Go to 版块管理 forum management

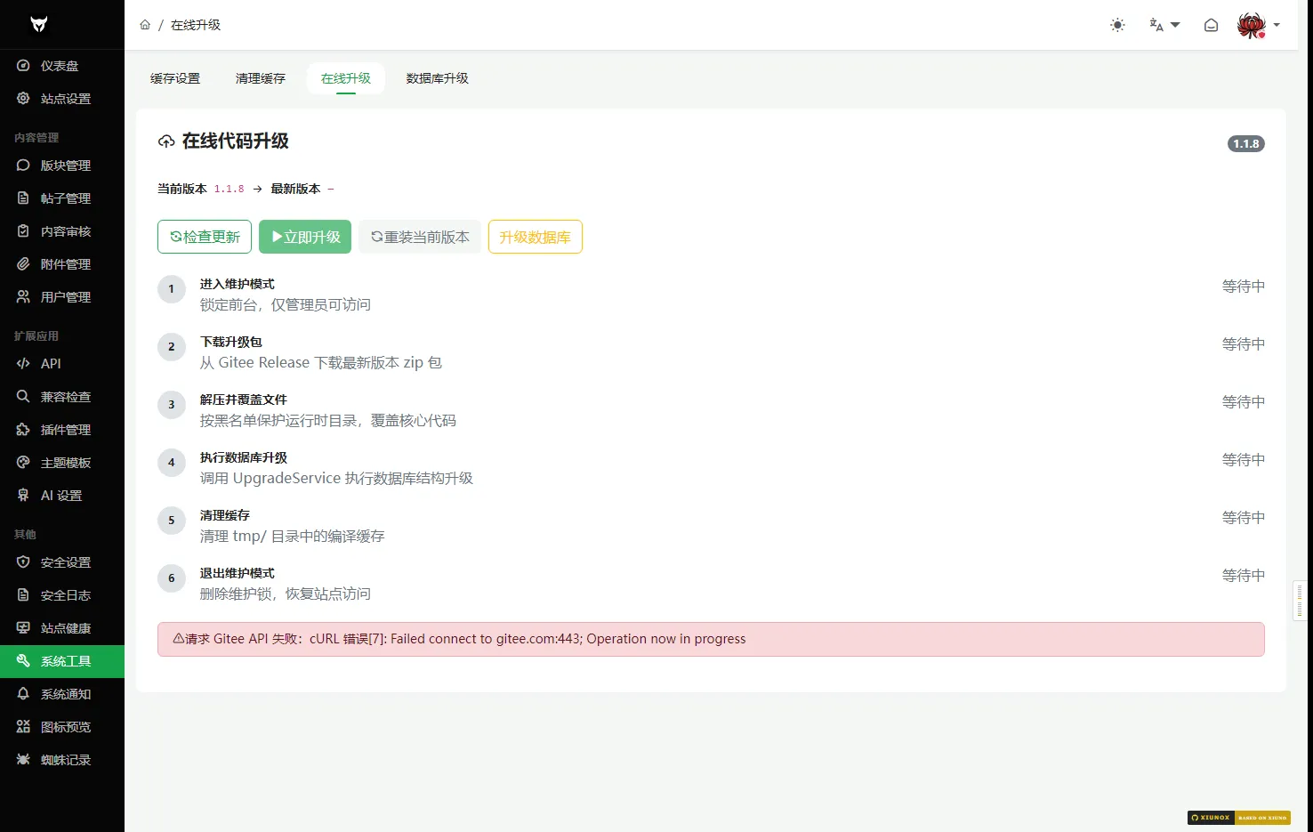point(62,166)
